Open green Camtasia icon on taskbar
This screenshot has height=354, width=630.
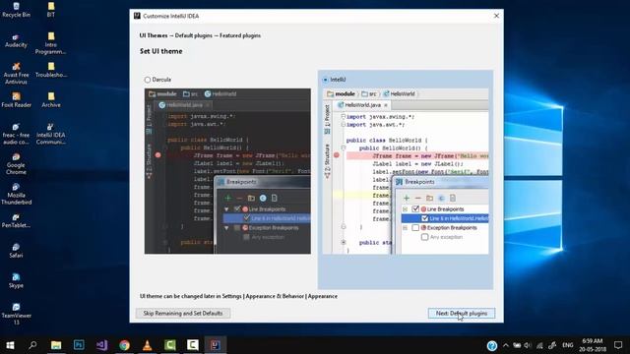170,345
